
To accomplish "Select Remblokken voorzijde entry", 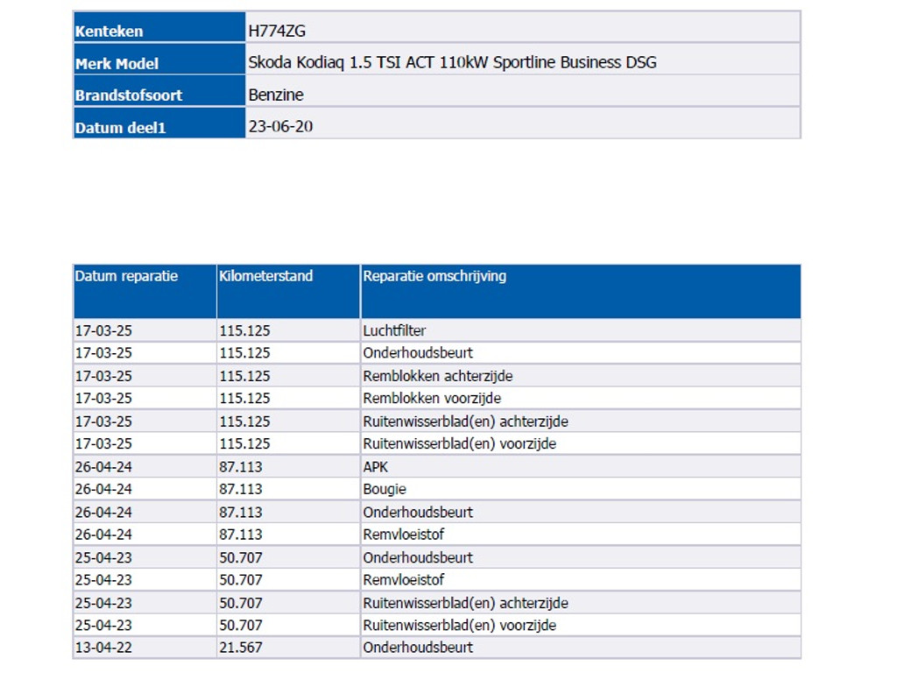I will click(x=432, y=399).
